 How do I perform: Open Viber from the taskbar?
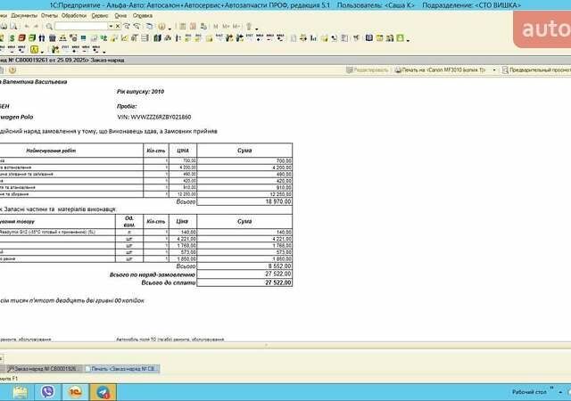(x=46, y=390)
